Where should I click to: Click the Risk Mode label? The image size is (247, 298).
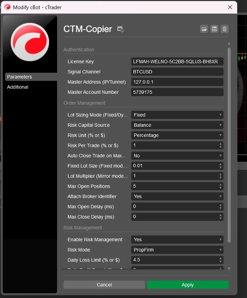coord(79,250)
